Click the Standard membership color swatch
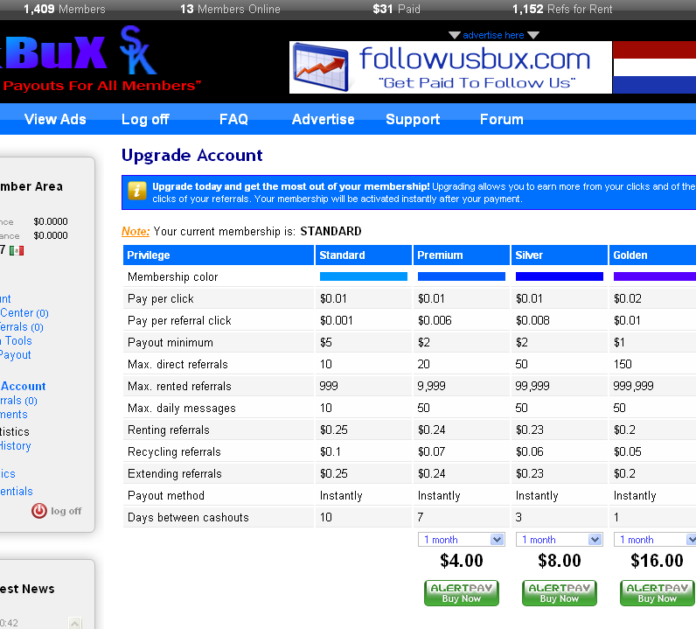This screenshot has height=629, width=696. [364, 276]
